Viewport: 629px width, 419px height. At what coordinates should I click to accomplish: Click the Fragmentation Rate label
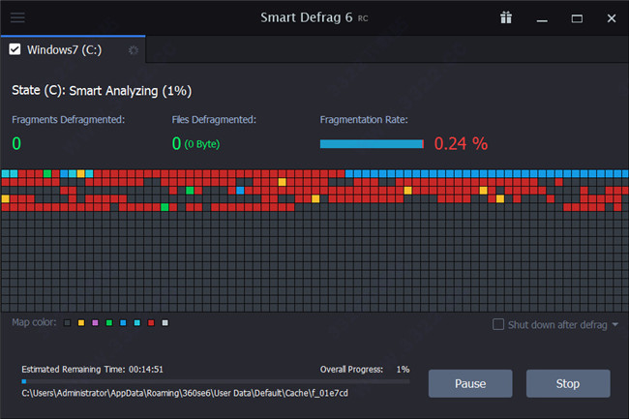tap(364, 119)
